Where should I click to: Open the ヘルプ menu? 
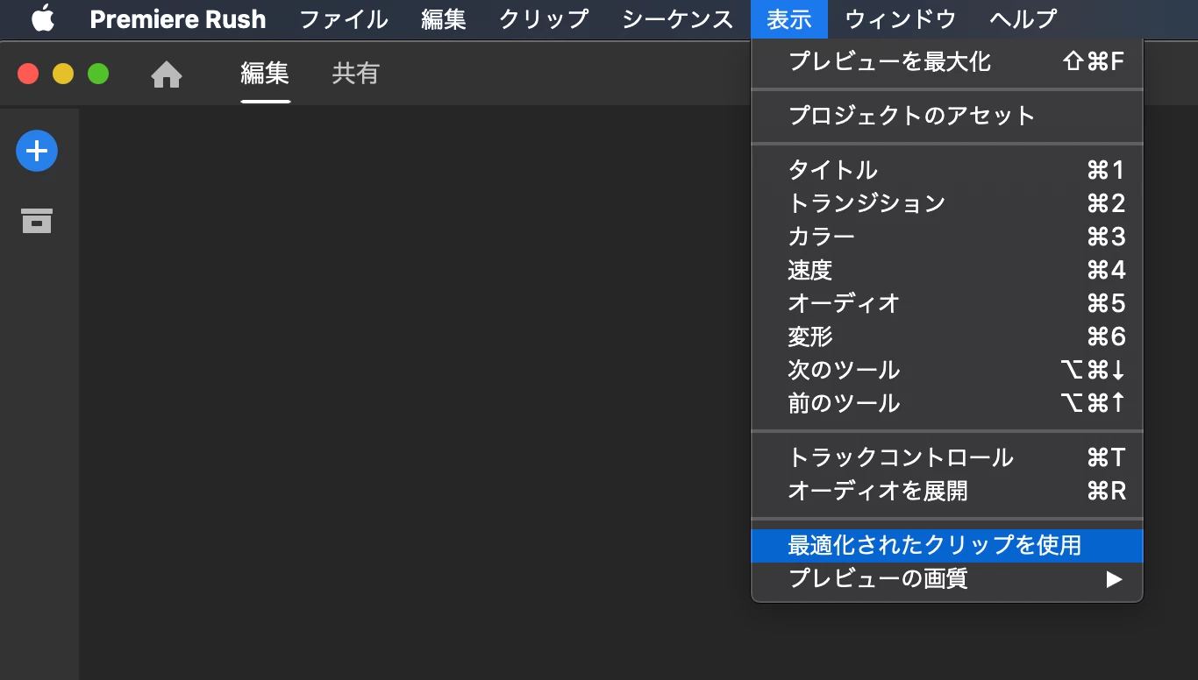pos(1023,19)
